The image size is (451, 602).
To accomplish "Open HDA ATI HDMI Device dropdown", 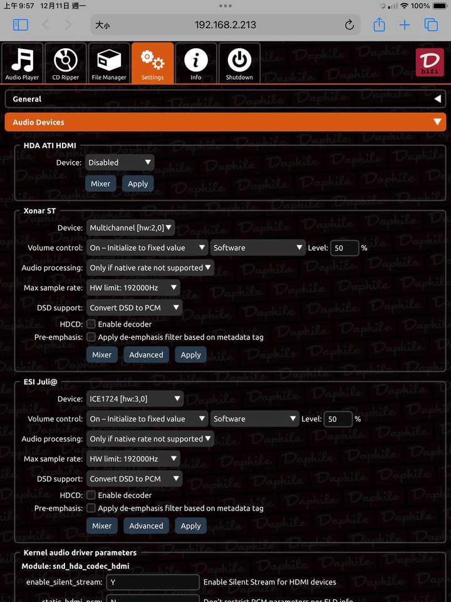I will pyautogui.click(x=120, y=162).
